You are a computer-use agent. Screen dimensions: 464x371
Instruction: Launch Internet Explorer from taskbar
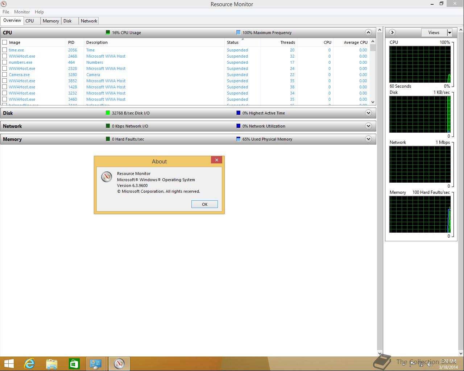point(29,363)
